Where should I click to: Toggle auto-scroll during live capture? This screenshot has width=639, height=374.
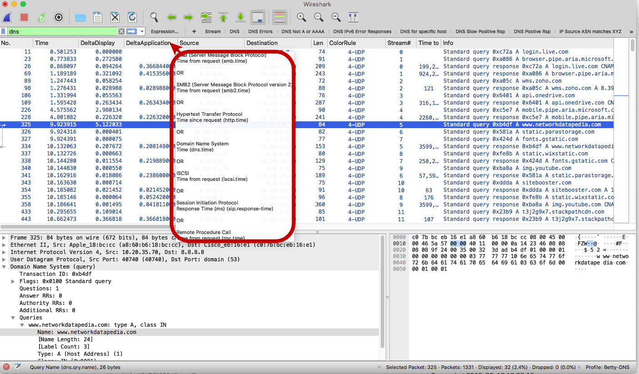pyautogui.click(x=258, y=17)
